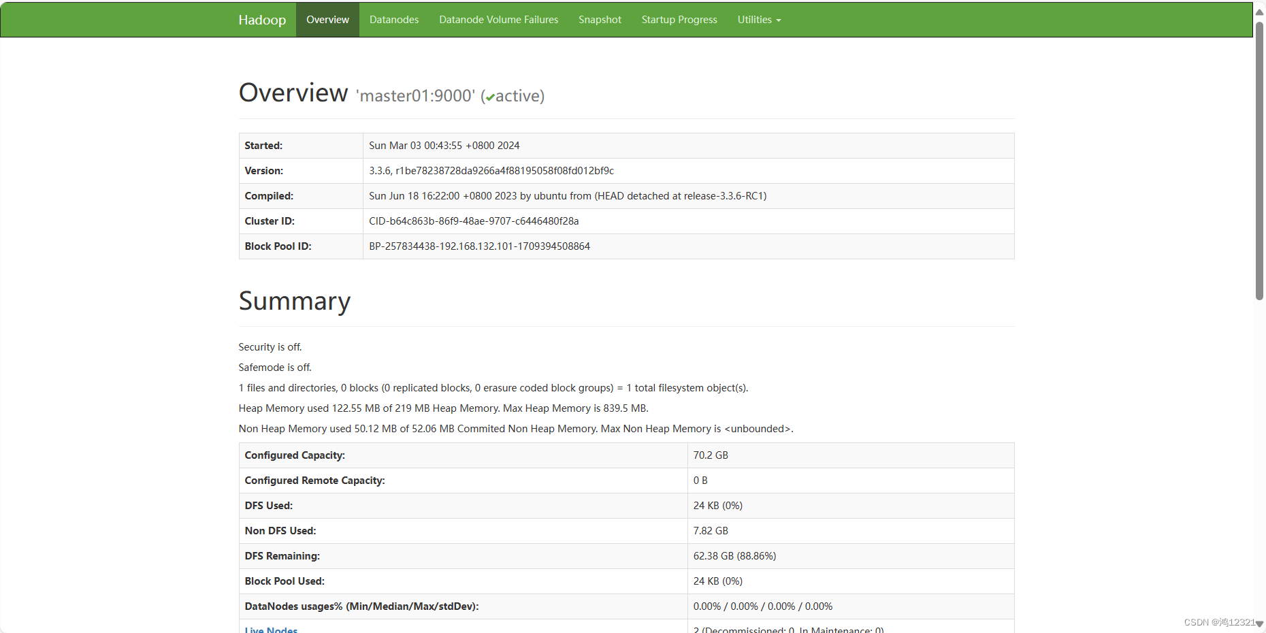Click the 'Configured Remote Capacity:' label
The image size is (1266, 633).
coord(314,481)
